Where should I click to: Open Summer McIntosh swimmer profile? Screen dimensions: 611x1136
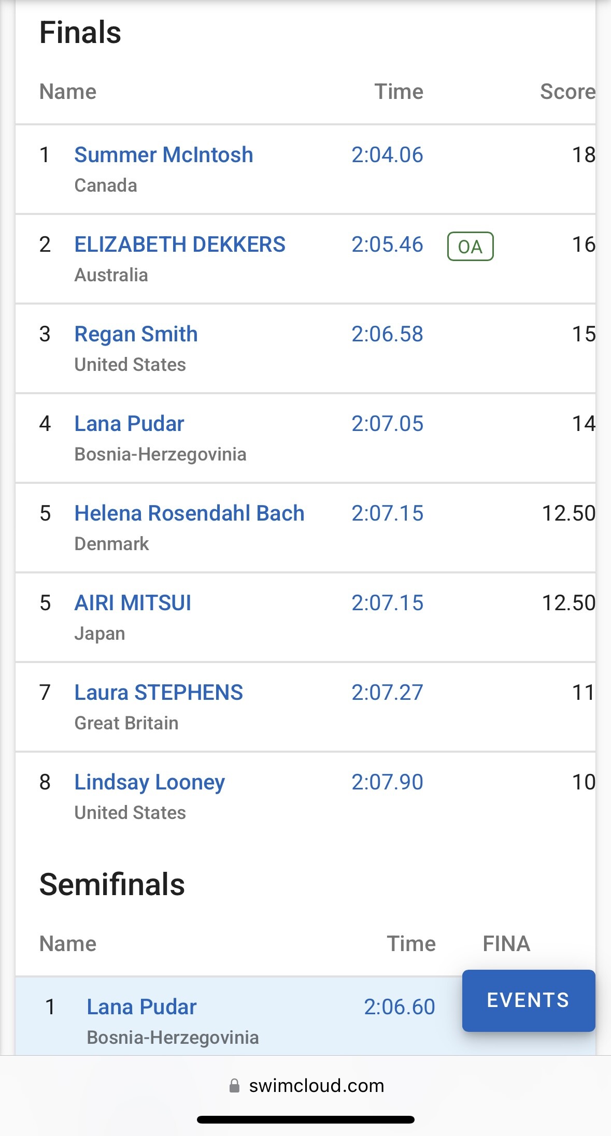click(x=163, y=155)
